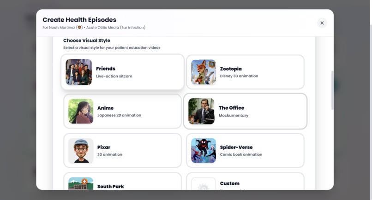Click the Friends cast thumbnail image

point(79,72)
